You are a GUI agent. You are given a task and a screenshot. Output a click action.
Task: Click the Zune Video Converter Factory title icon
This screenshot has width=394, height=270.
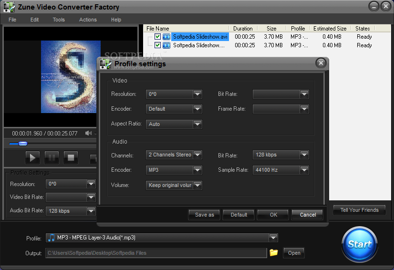(9, 7)
